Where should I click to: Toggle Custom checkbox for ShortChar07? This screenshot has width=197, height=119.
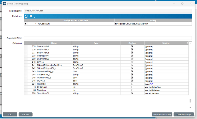click(x=132, y=50)
